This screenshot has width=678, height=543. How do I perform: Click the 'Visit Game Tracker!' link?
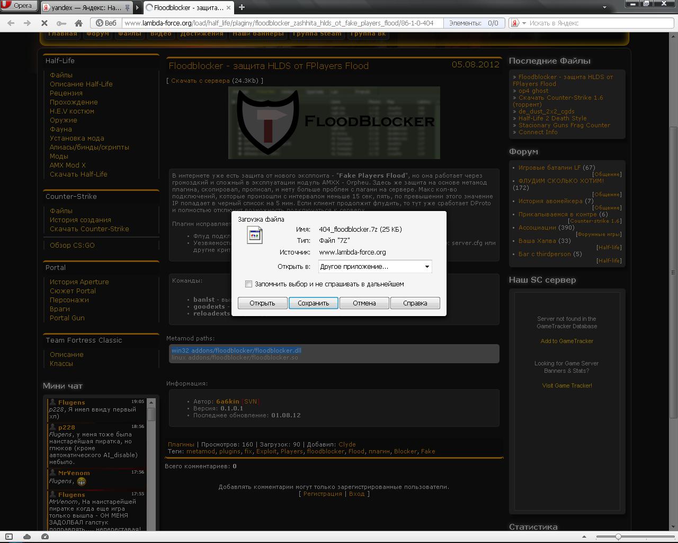(567, 386)
